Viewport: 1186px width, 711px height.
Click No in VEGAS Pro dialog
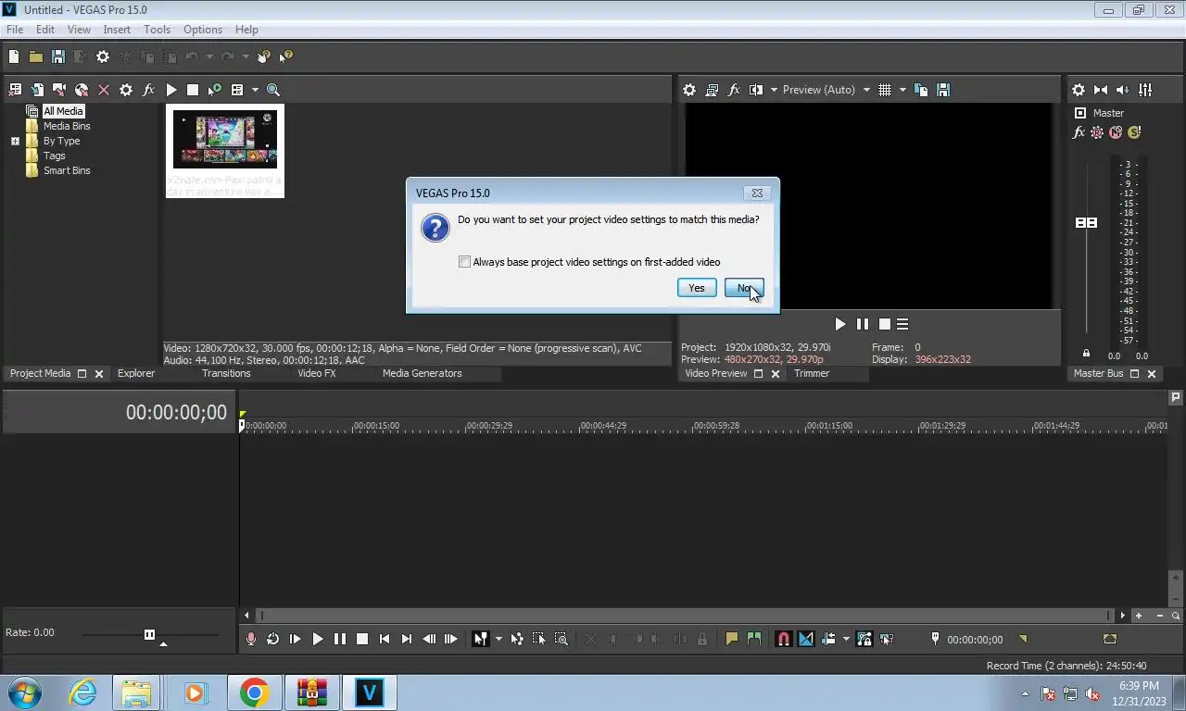click(x=744, y=288)
